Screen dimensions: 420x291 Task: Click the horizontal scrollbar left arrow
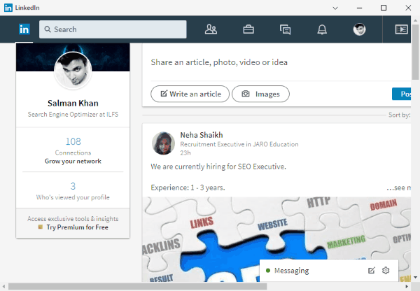pyautogui.click(x=3, y=286)
